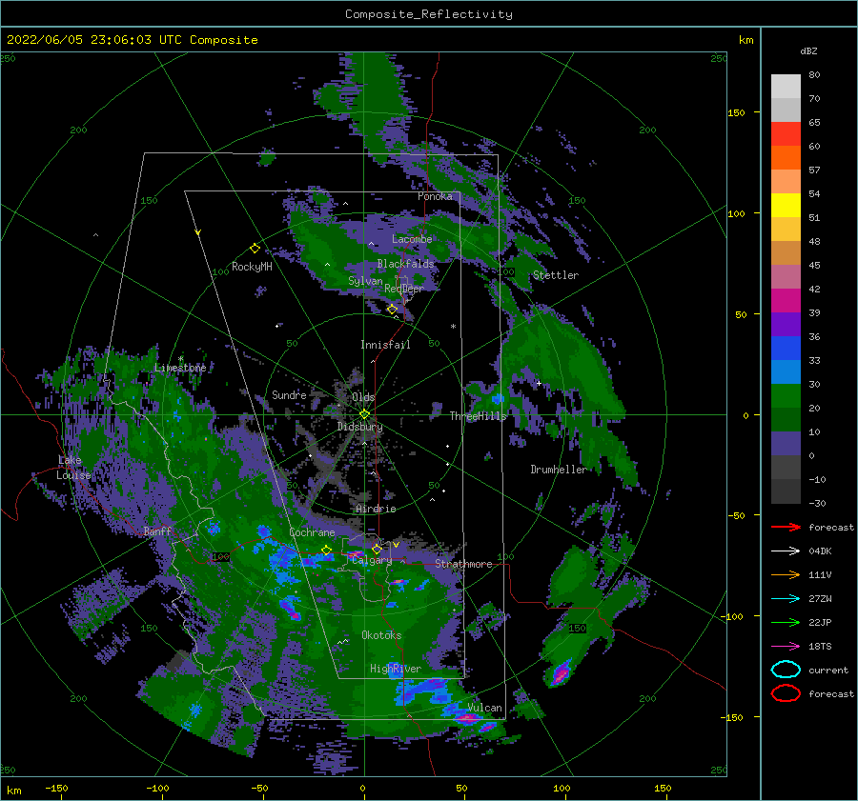
Task: Click the intense magenta storm cell near Vulcan
Action: point(469,718)
